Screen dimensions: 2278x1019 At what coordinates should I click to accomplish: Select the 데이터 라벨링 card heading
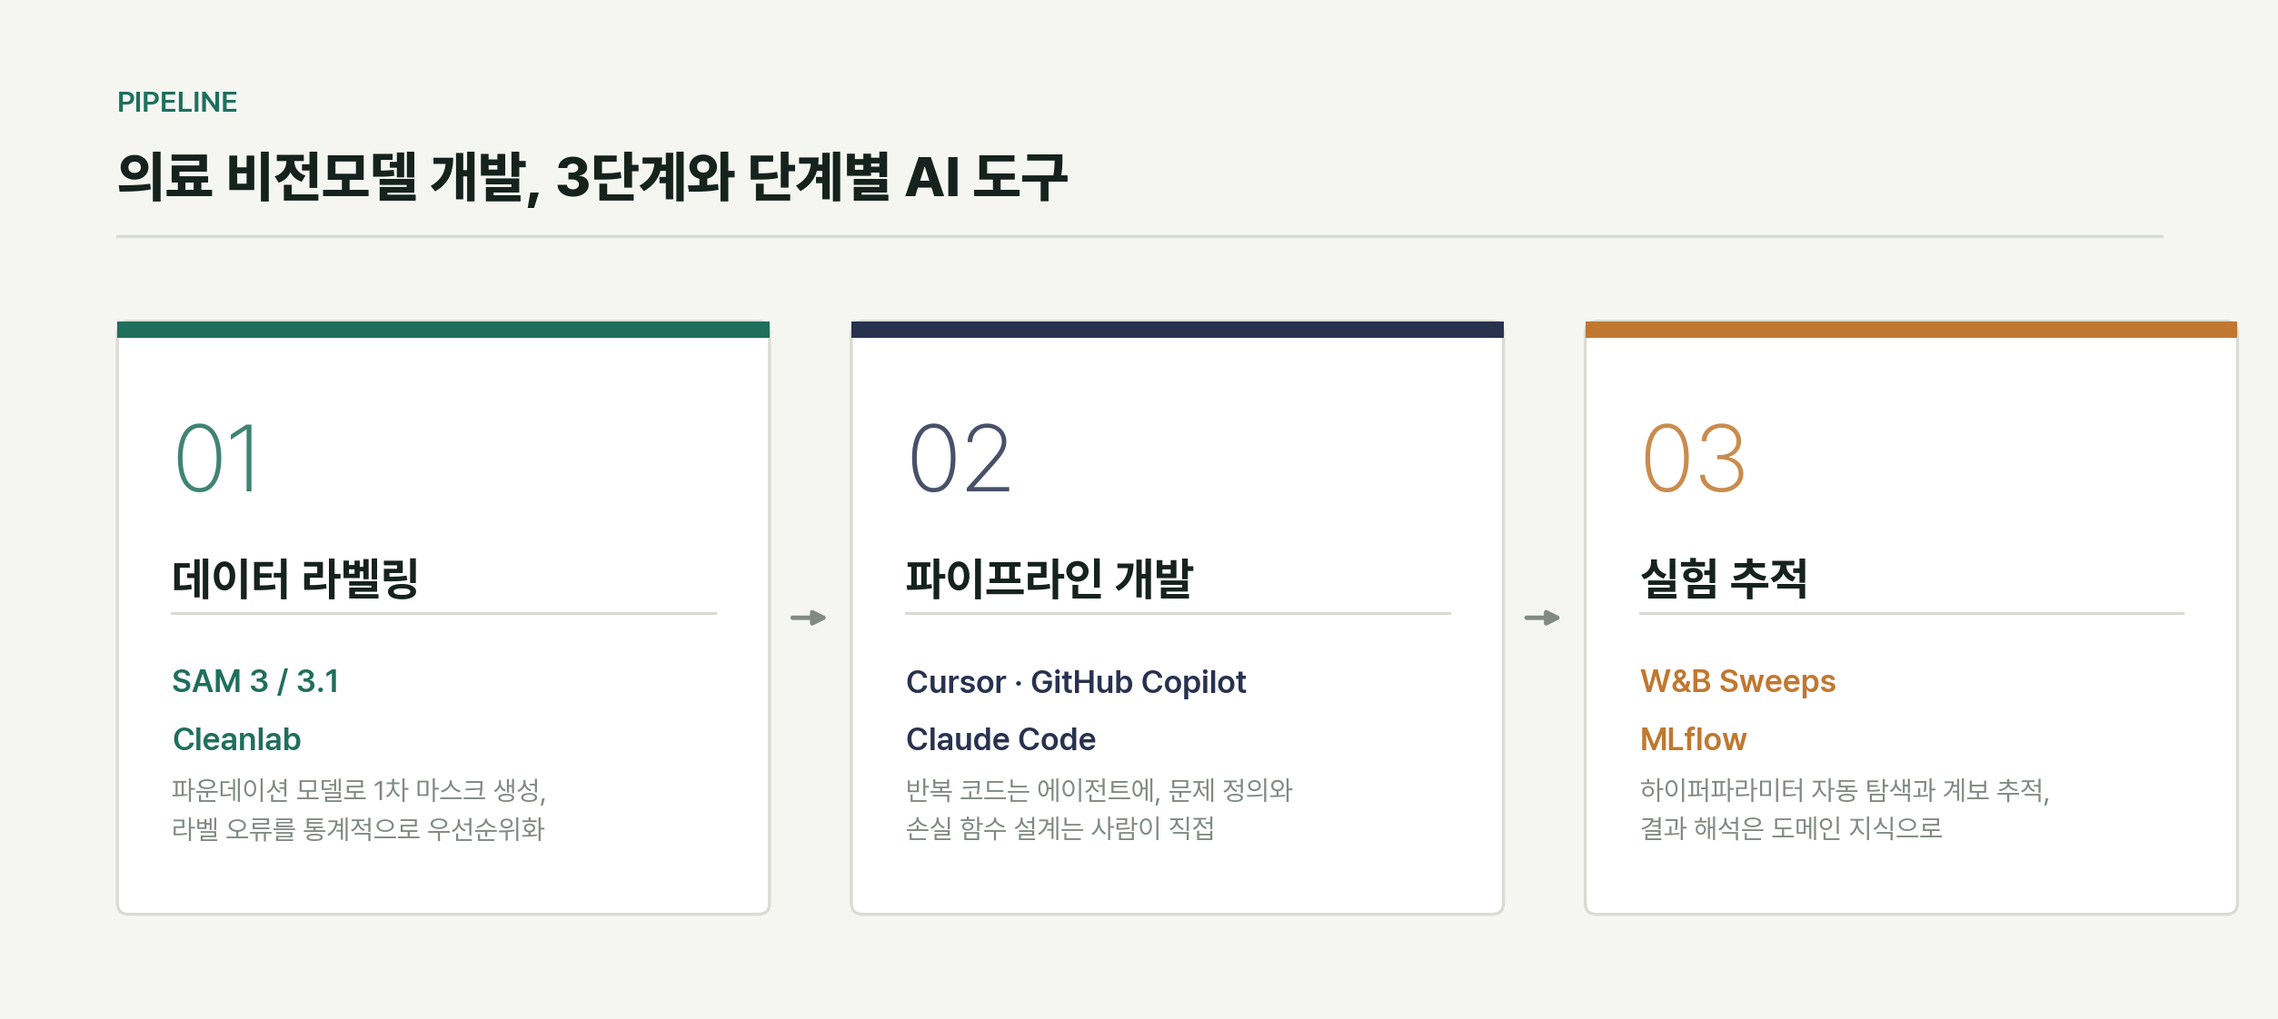point(294,579)
